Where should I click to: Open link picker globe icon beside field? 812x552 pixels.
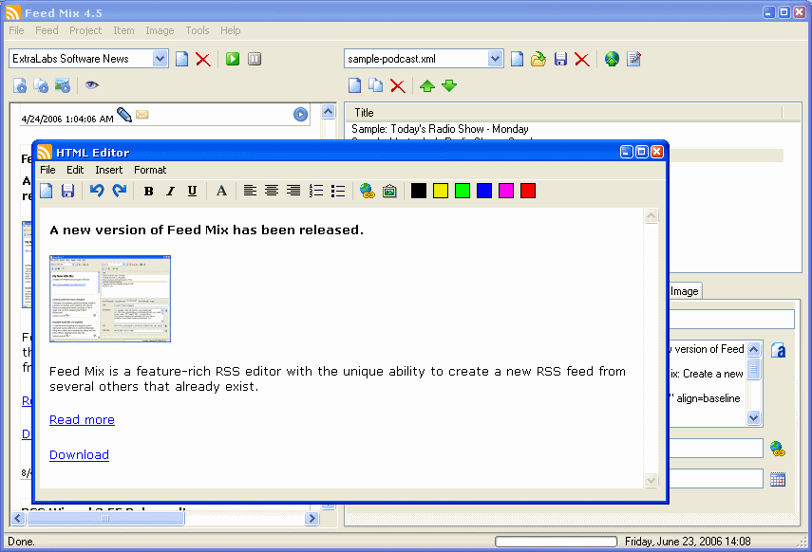[777, 449]
